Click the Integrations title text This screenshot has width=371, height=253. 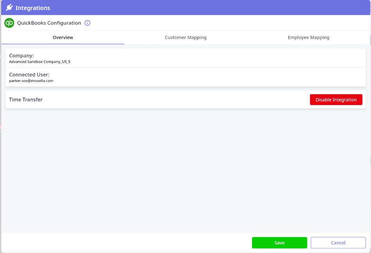[x=33, y=8]
